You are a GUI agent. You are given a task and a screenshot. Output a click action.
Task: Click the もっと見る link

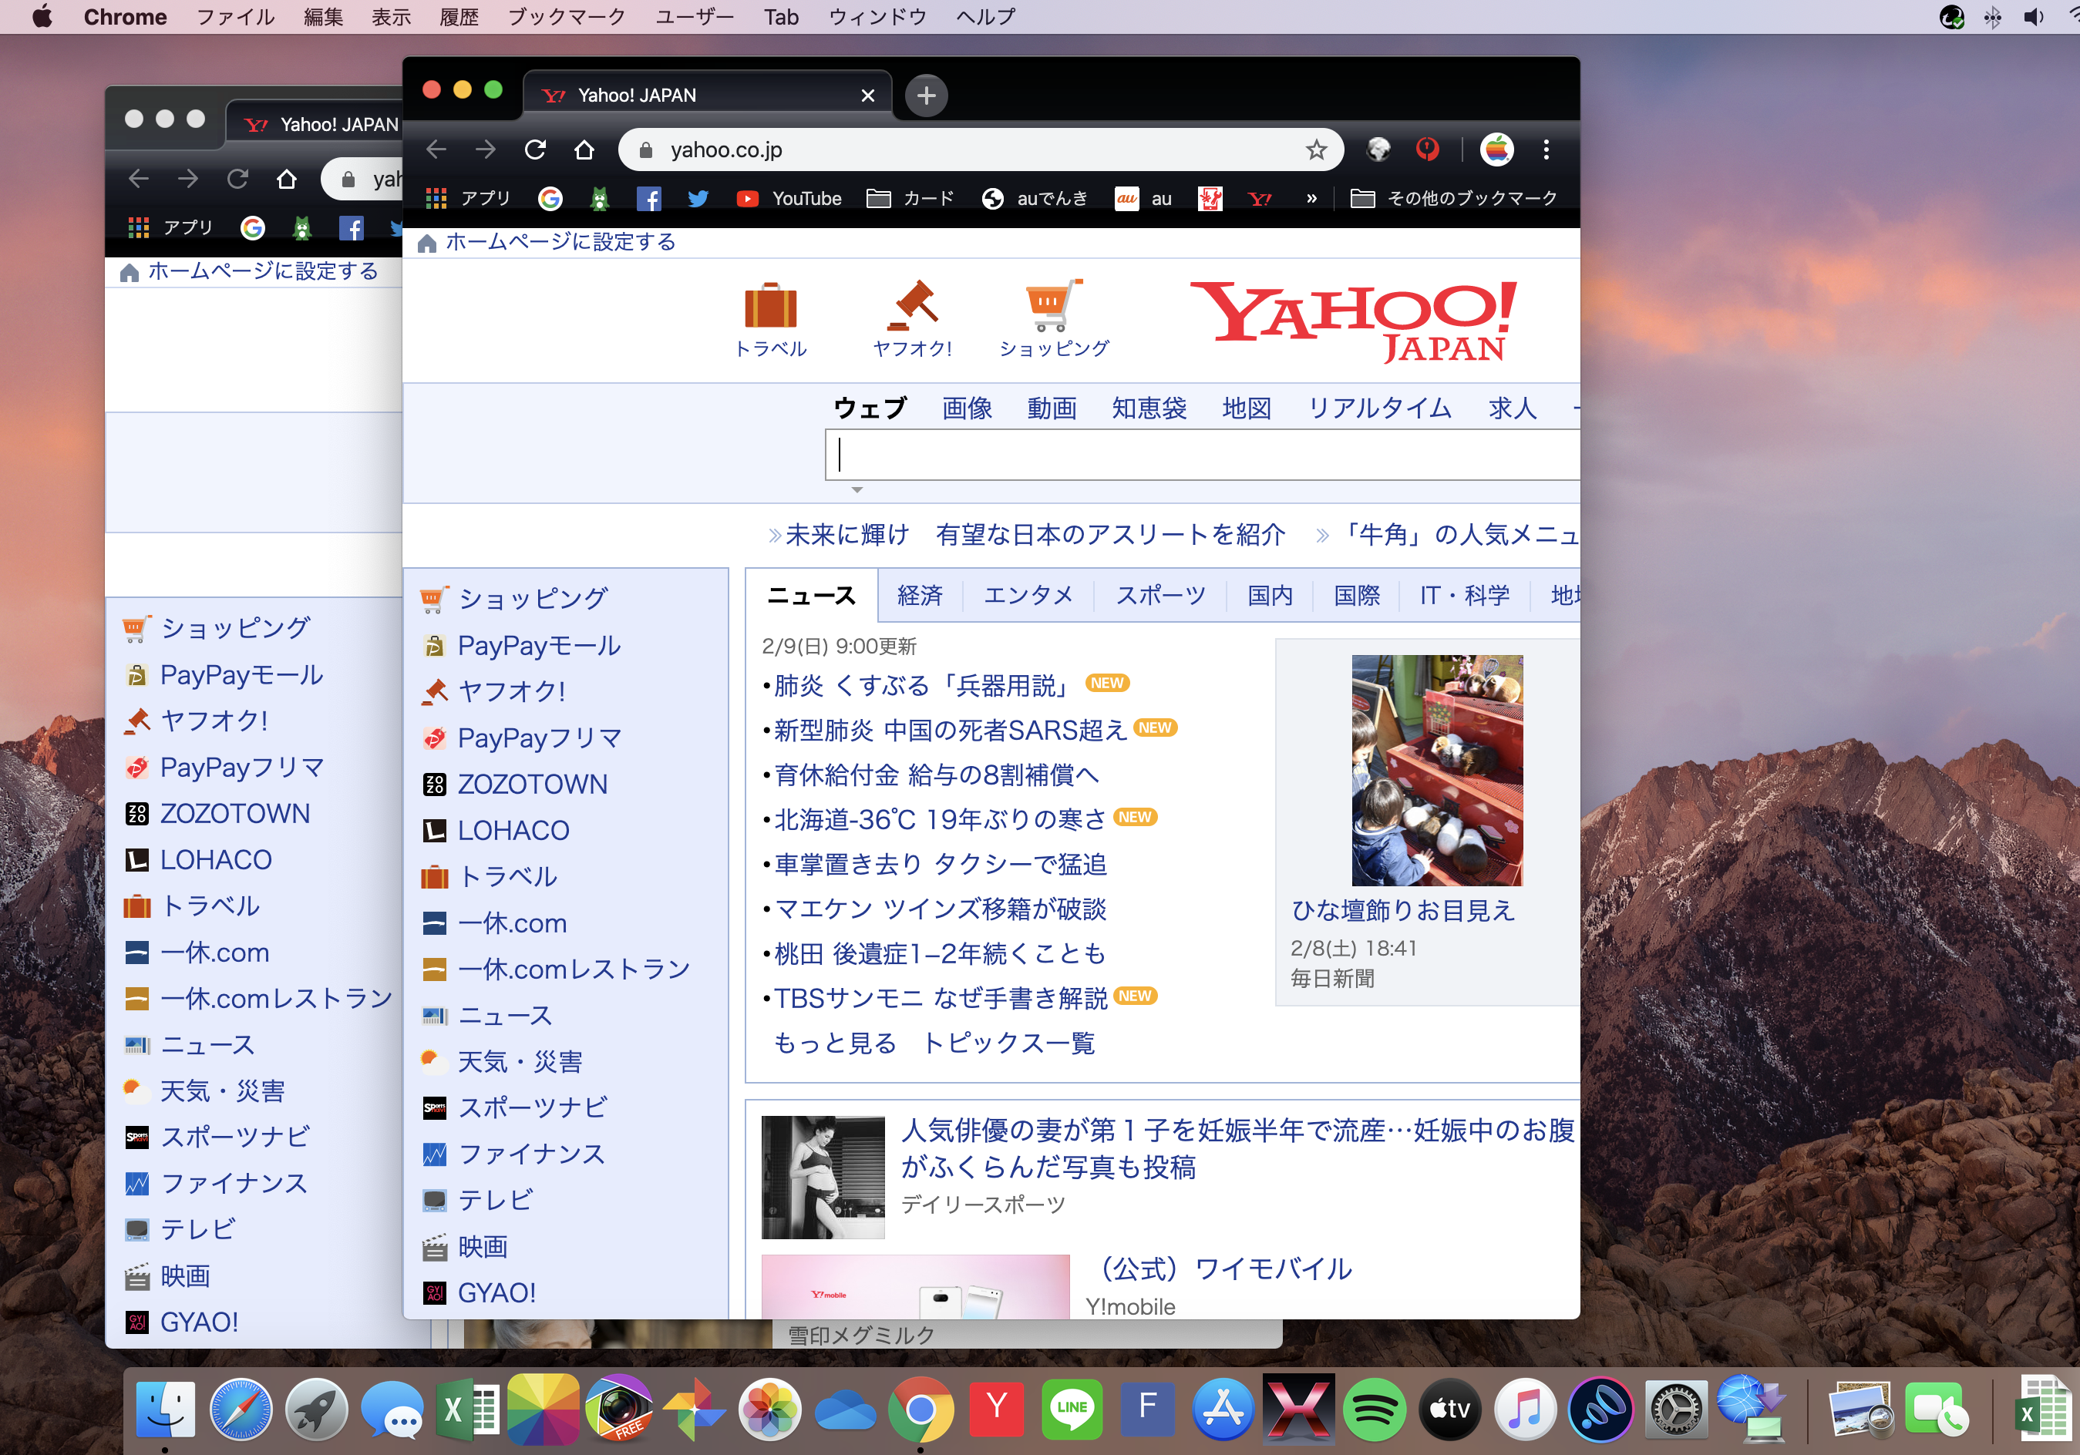point(834,1043)
